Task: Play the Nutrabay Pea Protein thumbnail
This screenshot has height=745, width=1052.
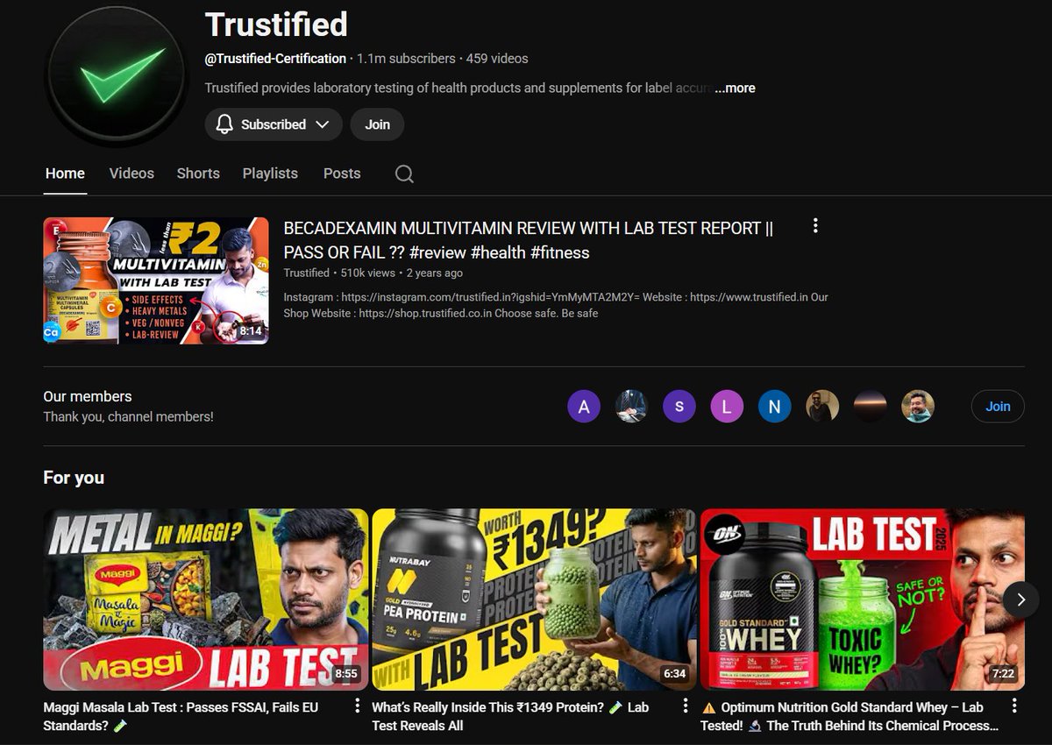Action: 534,600
